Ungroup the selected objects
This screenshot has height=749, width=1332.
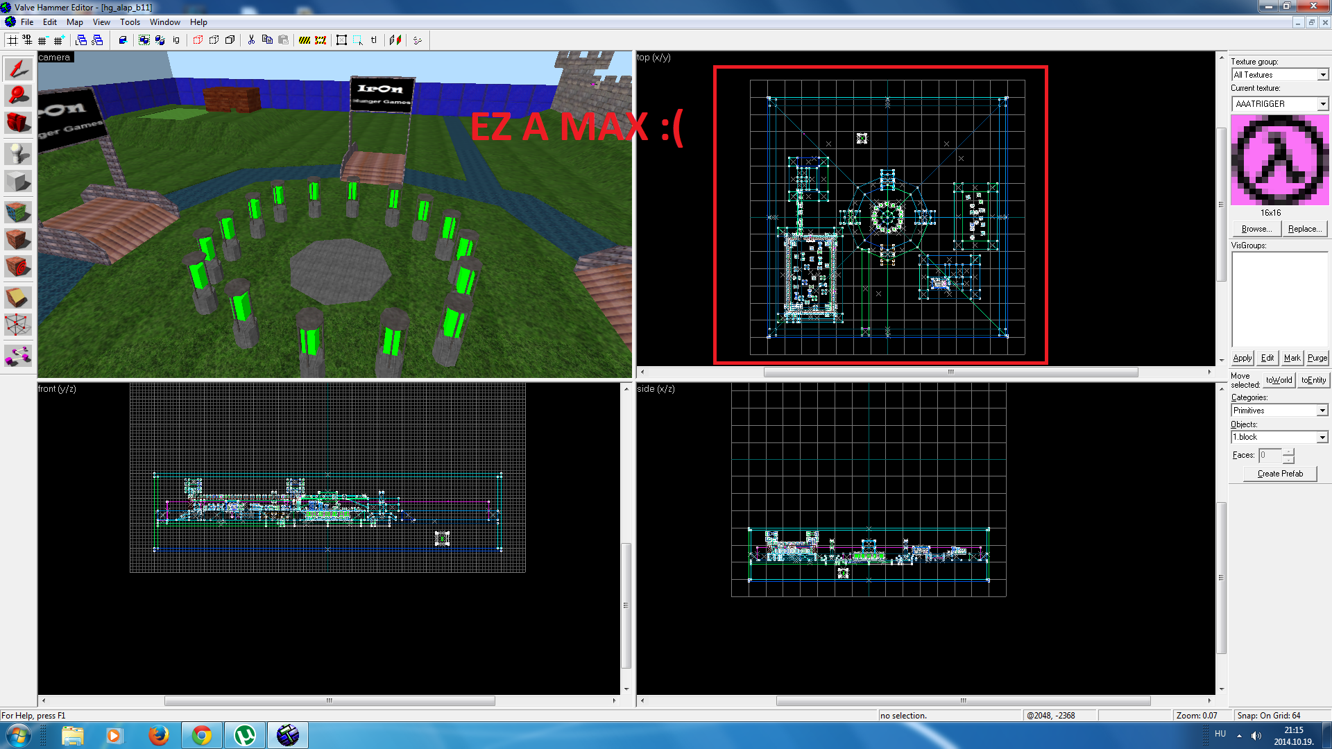[160, 40]
